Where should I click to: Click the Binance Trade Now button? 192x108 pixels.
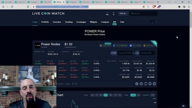149,45
